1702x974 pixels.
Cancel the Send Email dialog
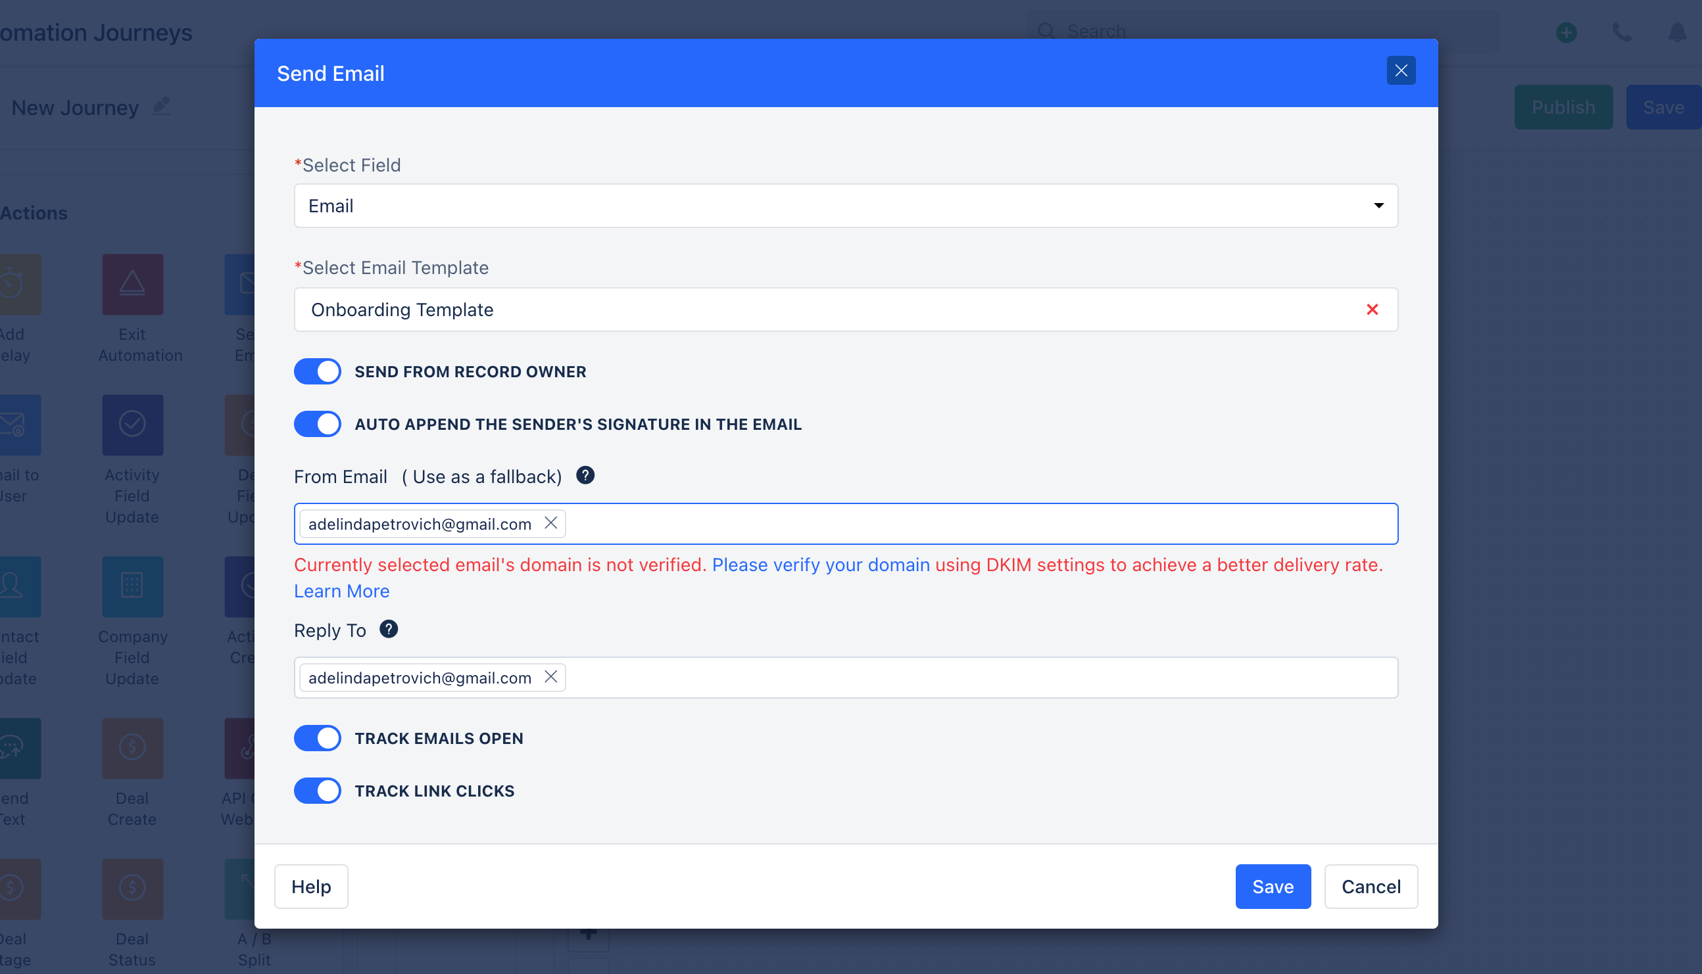point(1370,887)
